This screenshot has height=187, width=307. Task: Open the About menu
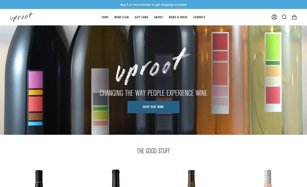pos(158,17)
